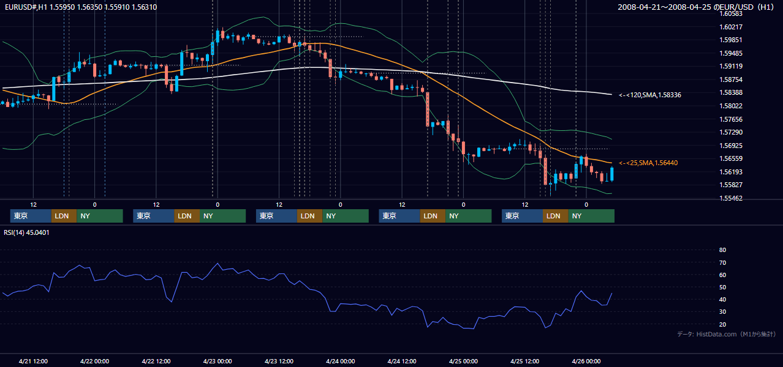Select the 4/24 12:00 time label
The image size is (783, 367).
pos(402,361)
